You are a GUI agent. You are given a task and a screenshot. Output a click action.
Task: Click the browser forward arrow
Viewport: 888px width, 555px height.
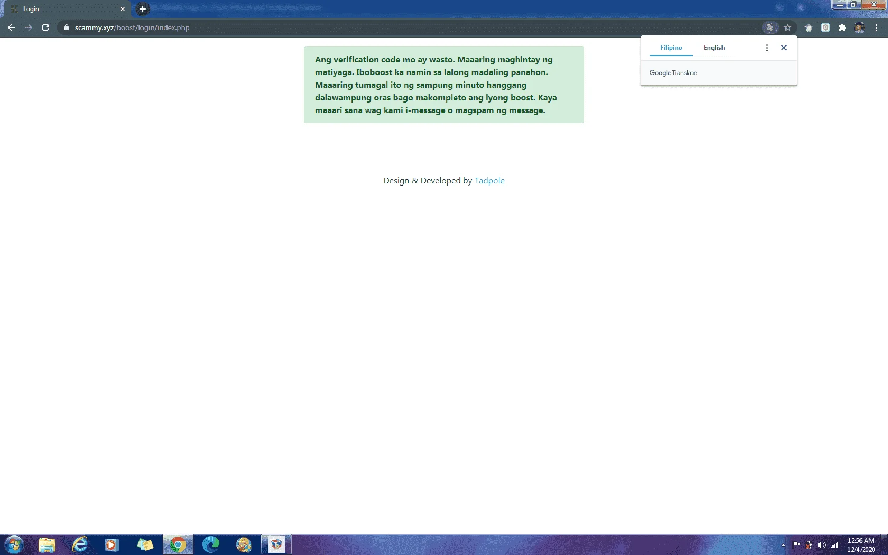coord(29,27)
